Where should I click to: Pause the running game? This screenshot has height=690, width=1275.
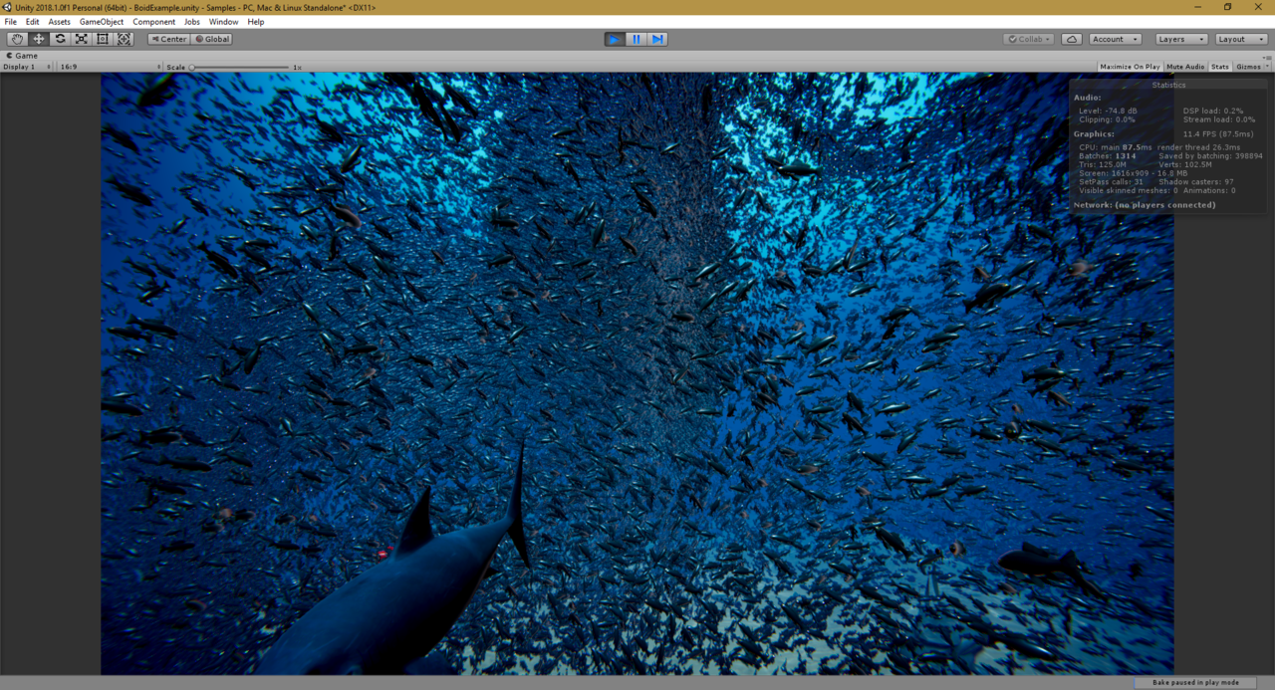(x=636, y=39)
